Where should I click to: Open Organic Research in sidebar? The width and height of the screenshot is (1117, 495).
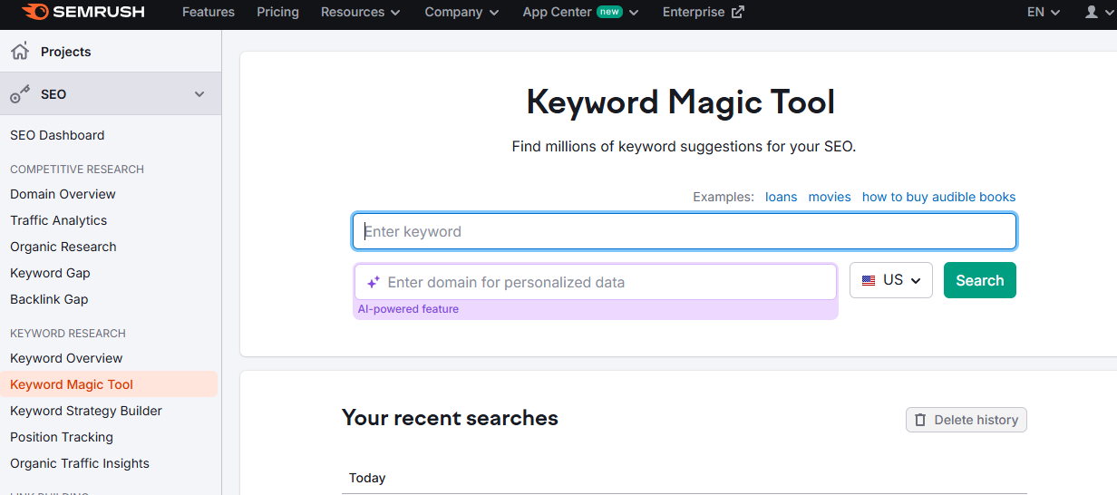point(63,247)
